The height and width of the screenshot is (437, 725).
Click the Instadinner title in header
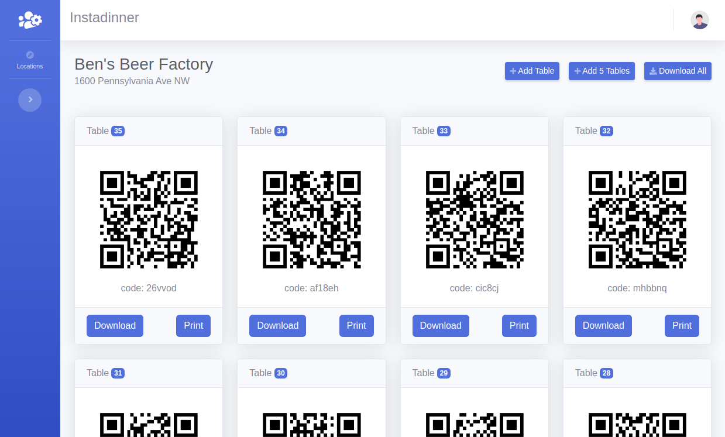(104, 18)
